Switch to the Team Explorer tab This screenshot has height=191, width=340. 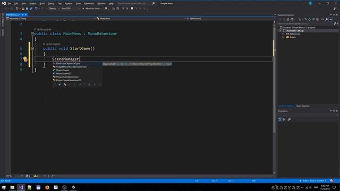coord(303,106)
